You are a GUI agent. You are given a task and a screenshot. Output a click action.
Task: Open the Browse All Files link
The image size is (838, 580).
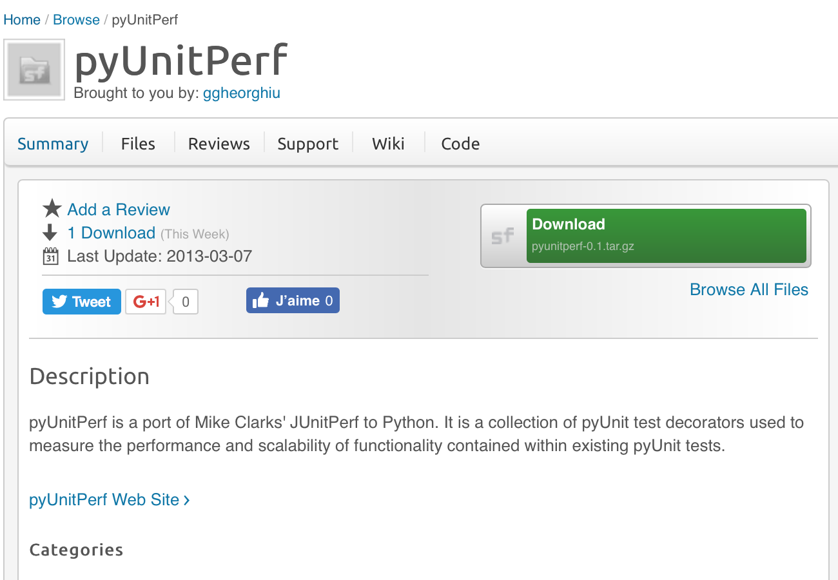click(x=749, y=289)
